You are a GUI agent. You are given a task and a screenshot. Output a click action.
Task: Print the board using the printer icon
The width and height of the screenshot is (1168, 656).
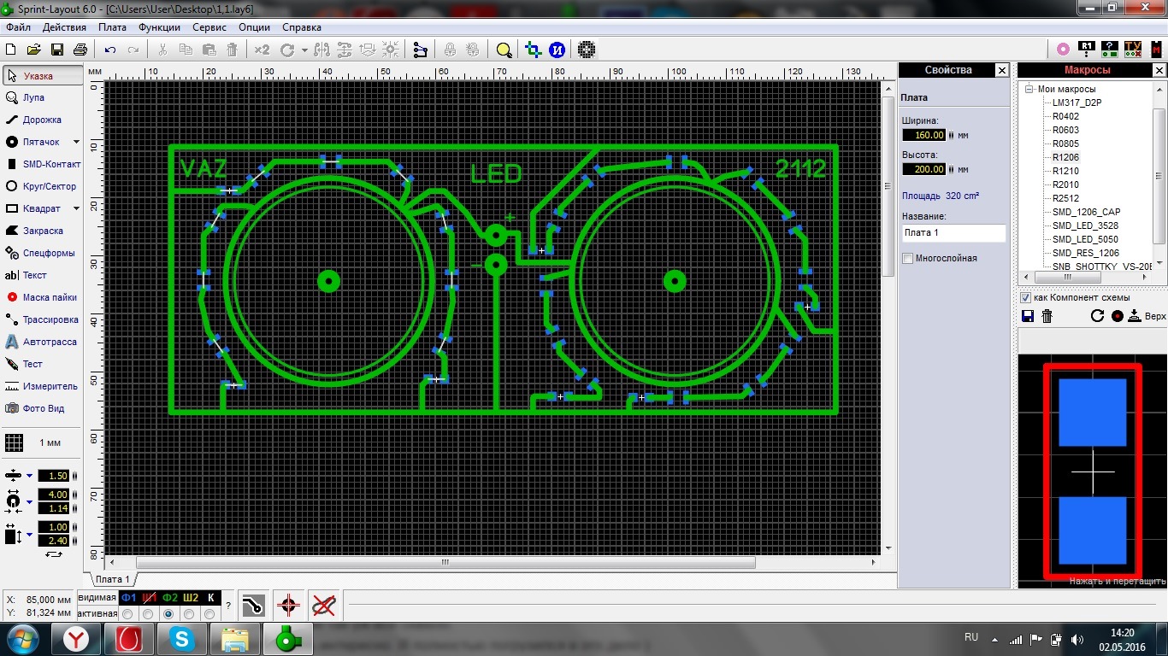pyautogui.click(x=80, y=50)
